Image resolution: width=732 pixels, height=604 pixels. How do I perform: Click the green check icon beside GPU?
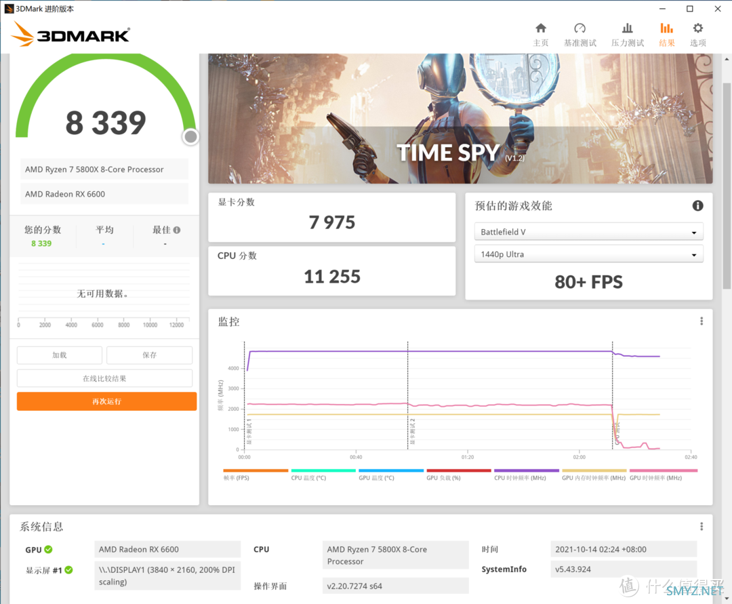pos(49,549)
